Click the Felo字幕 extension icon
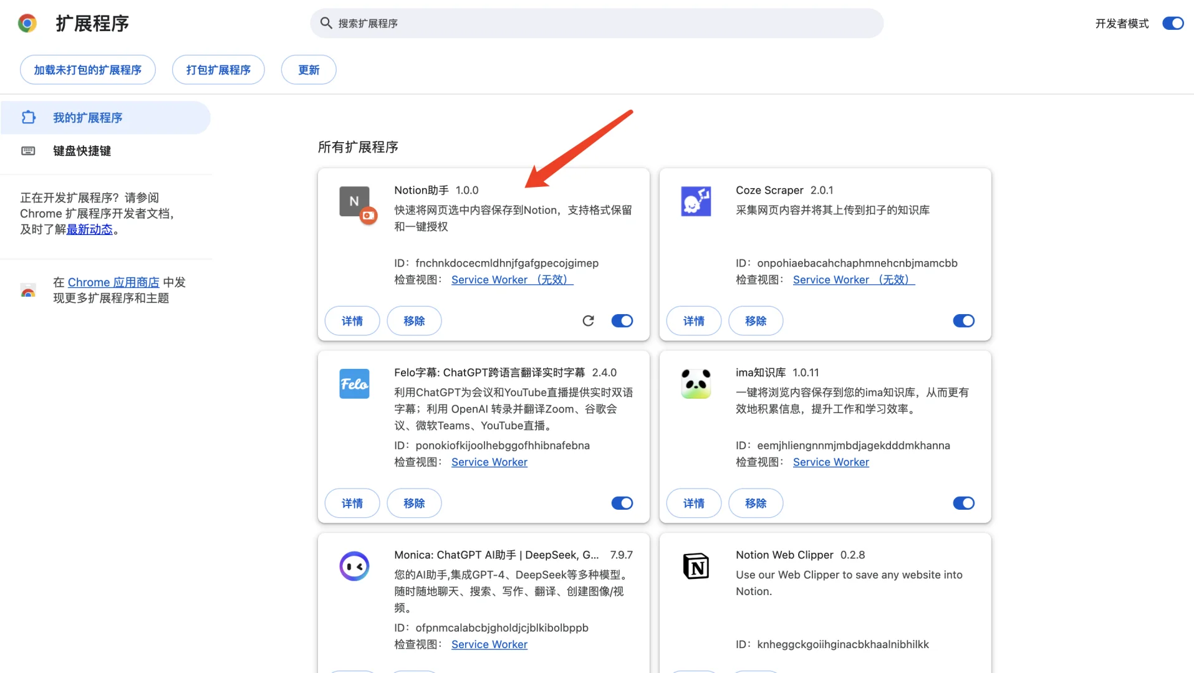Screen dimensions: 1194x673 point(354,384)
